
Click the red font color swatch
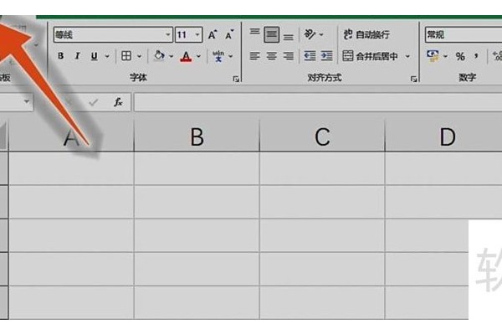[x=186, y=56]
